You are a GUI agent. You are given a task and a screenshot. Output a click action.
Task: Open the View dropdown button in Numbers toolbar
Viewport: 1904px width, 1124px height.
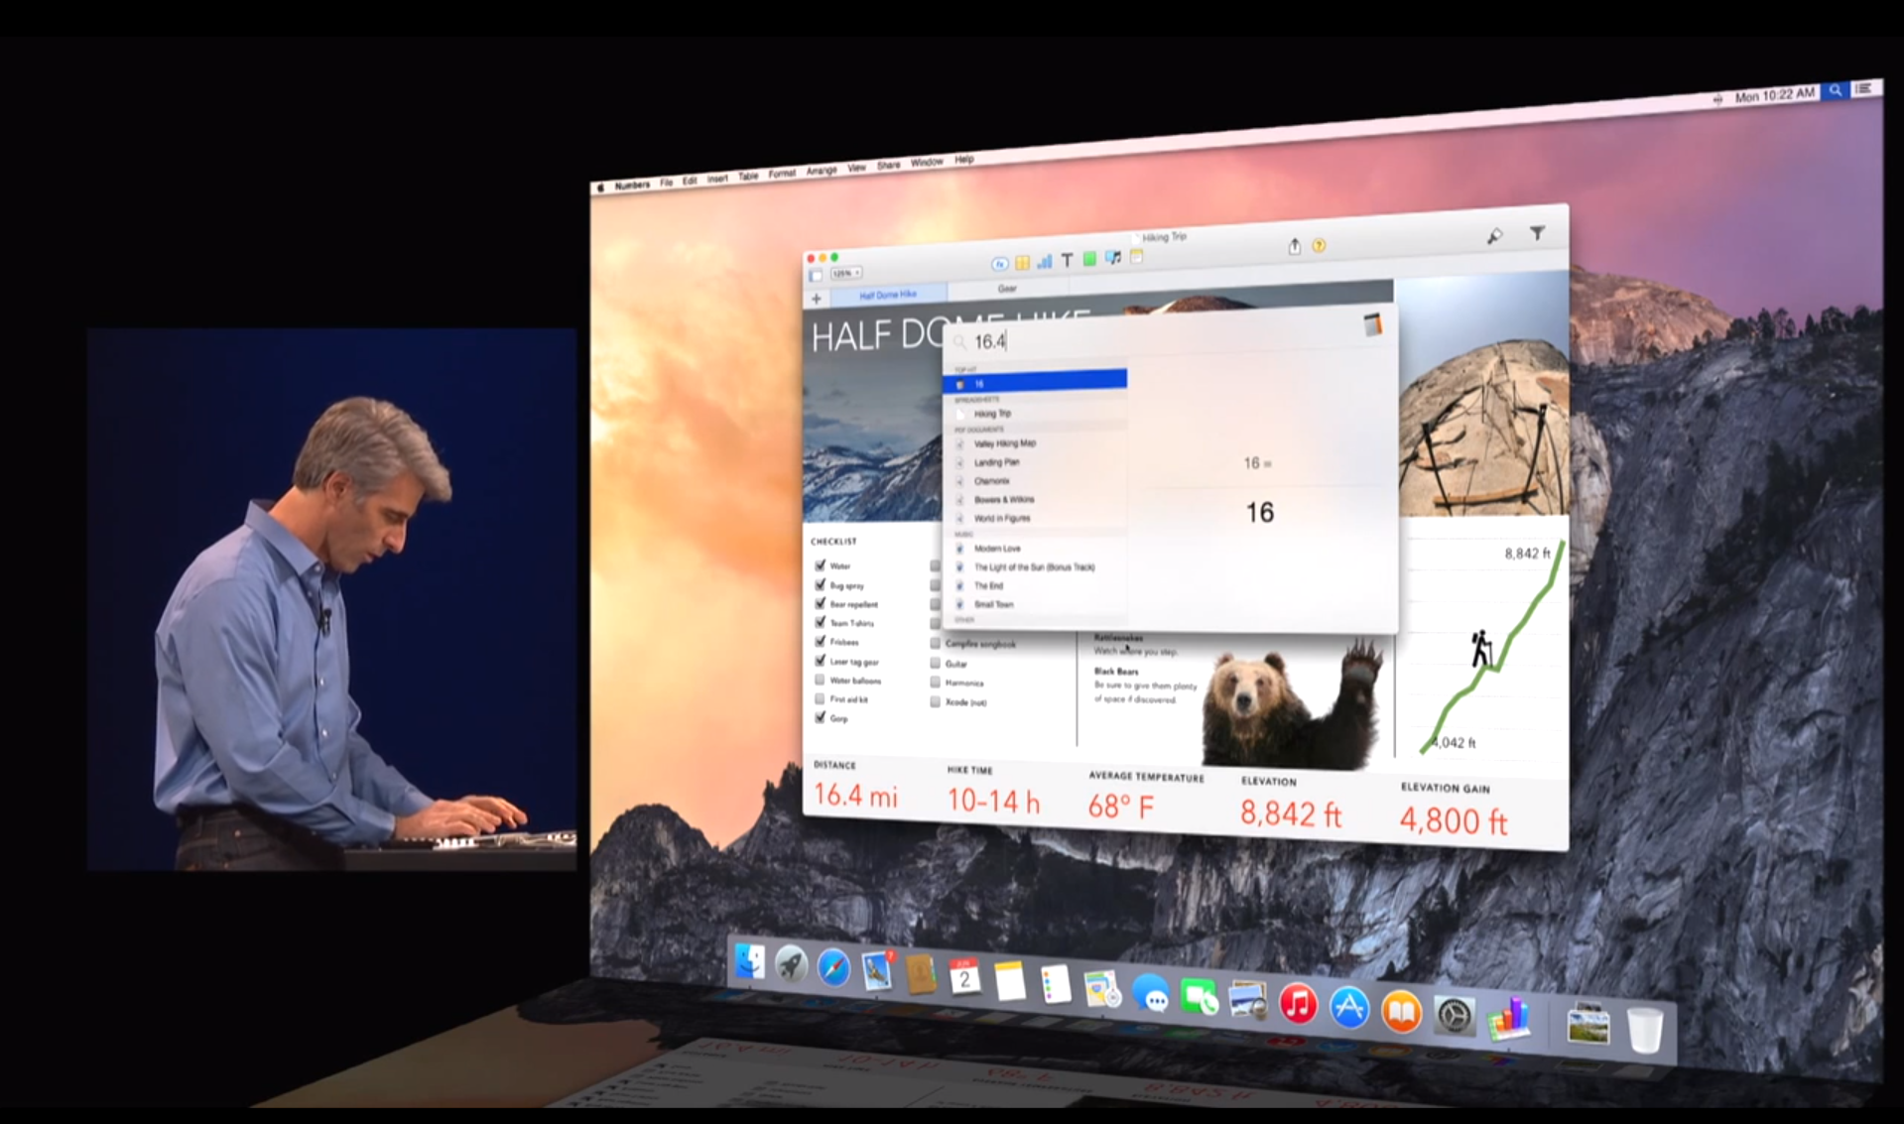(x=816, y=275)
